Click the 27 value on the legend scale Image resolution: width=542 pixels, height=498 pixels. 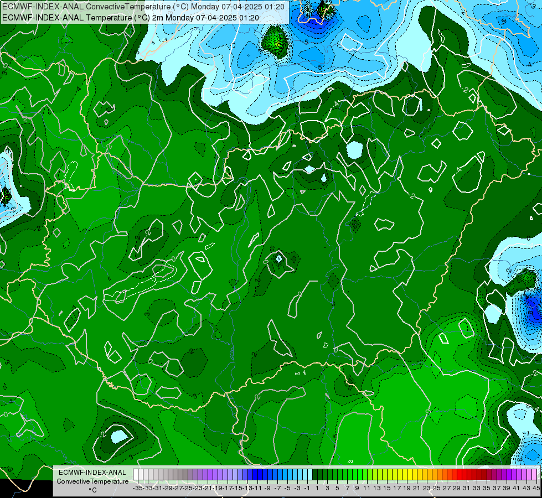[447, 488]
